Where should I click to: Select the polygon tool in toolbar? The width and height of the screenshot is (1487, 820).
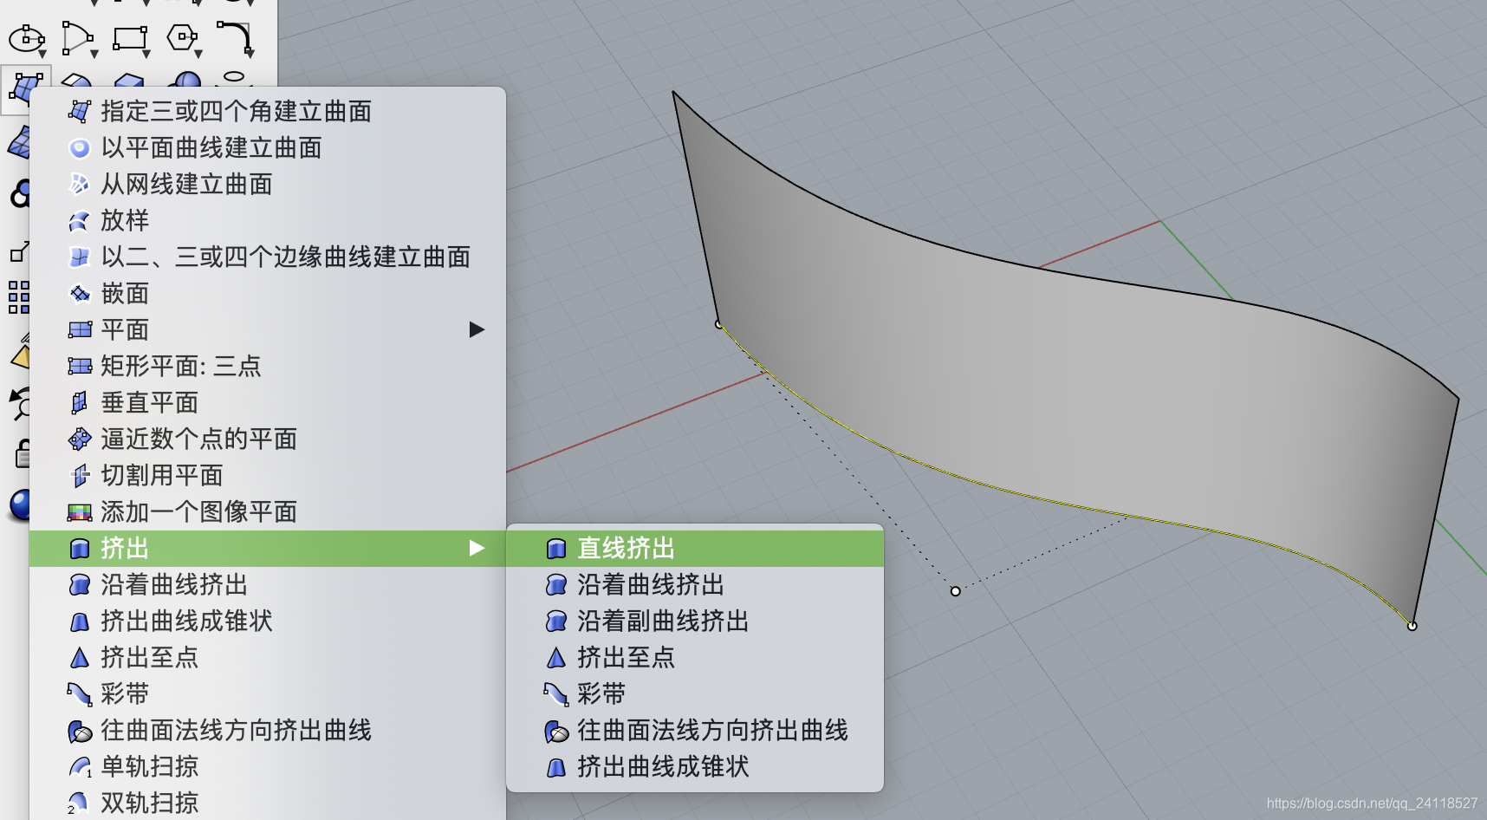[x=182, y=37]
